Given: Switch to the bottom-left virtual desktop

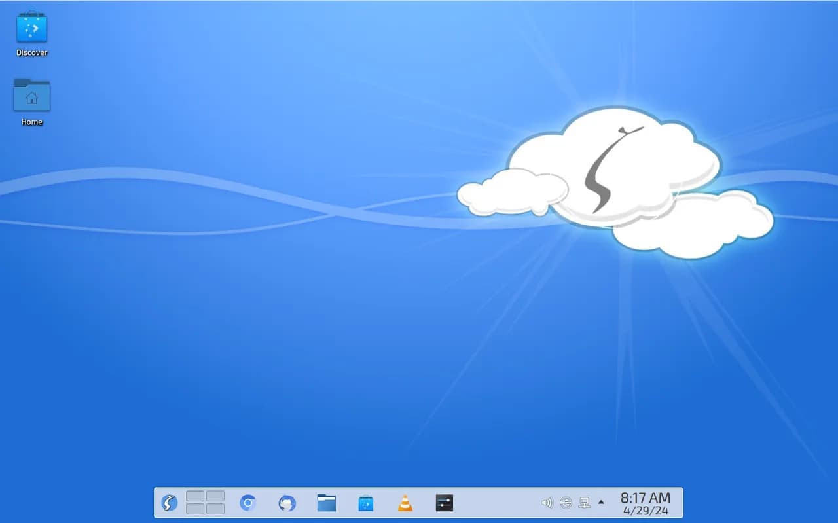Looking at the screenshot, I should tap(195, 509).
